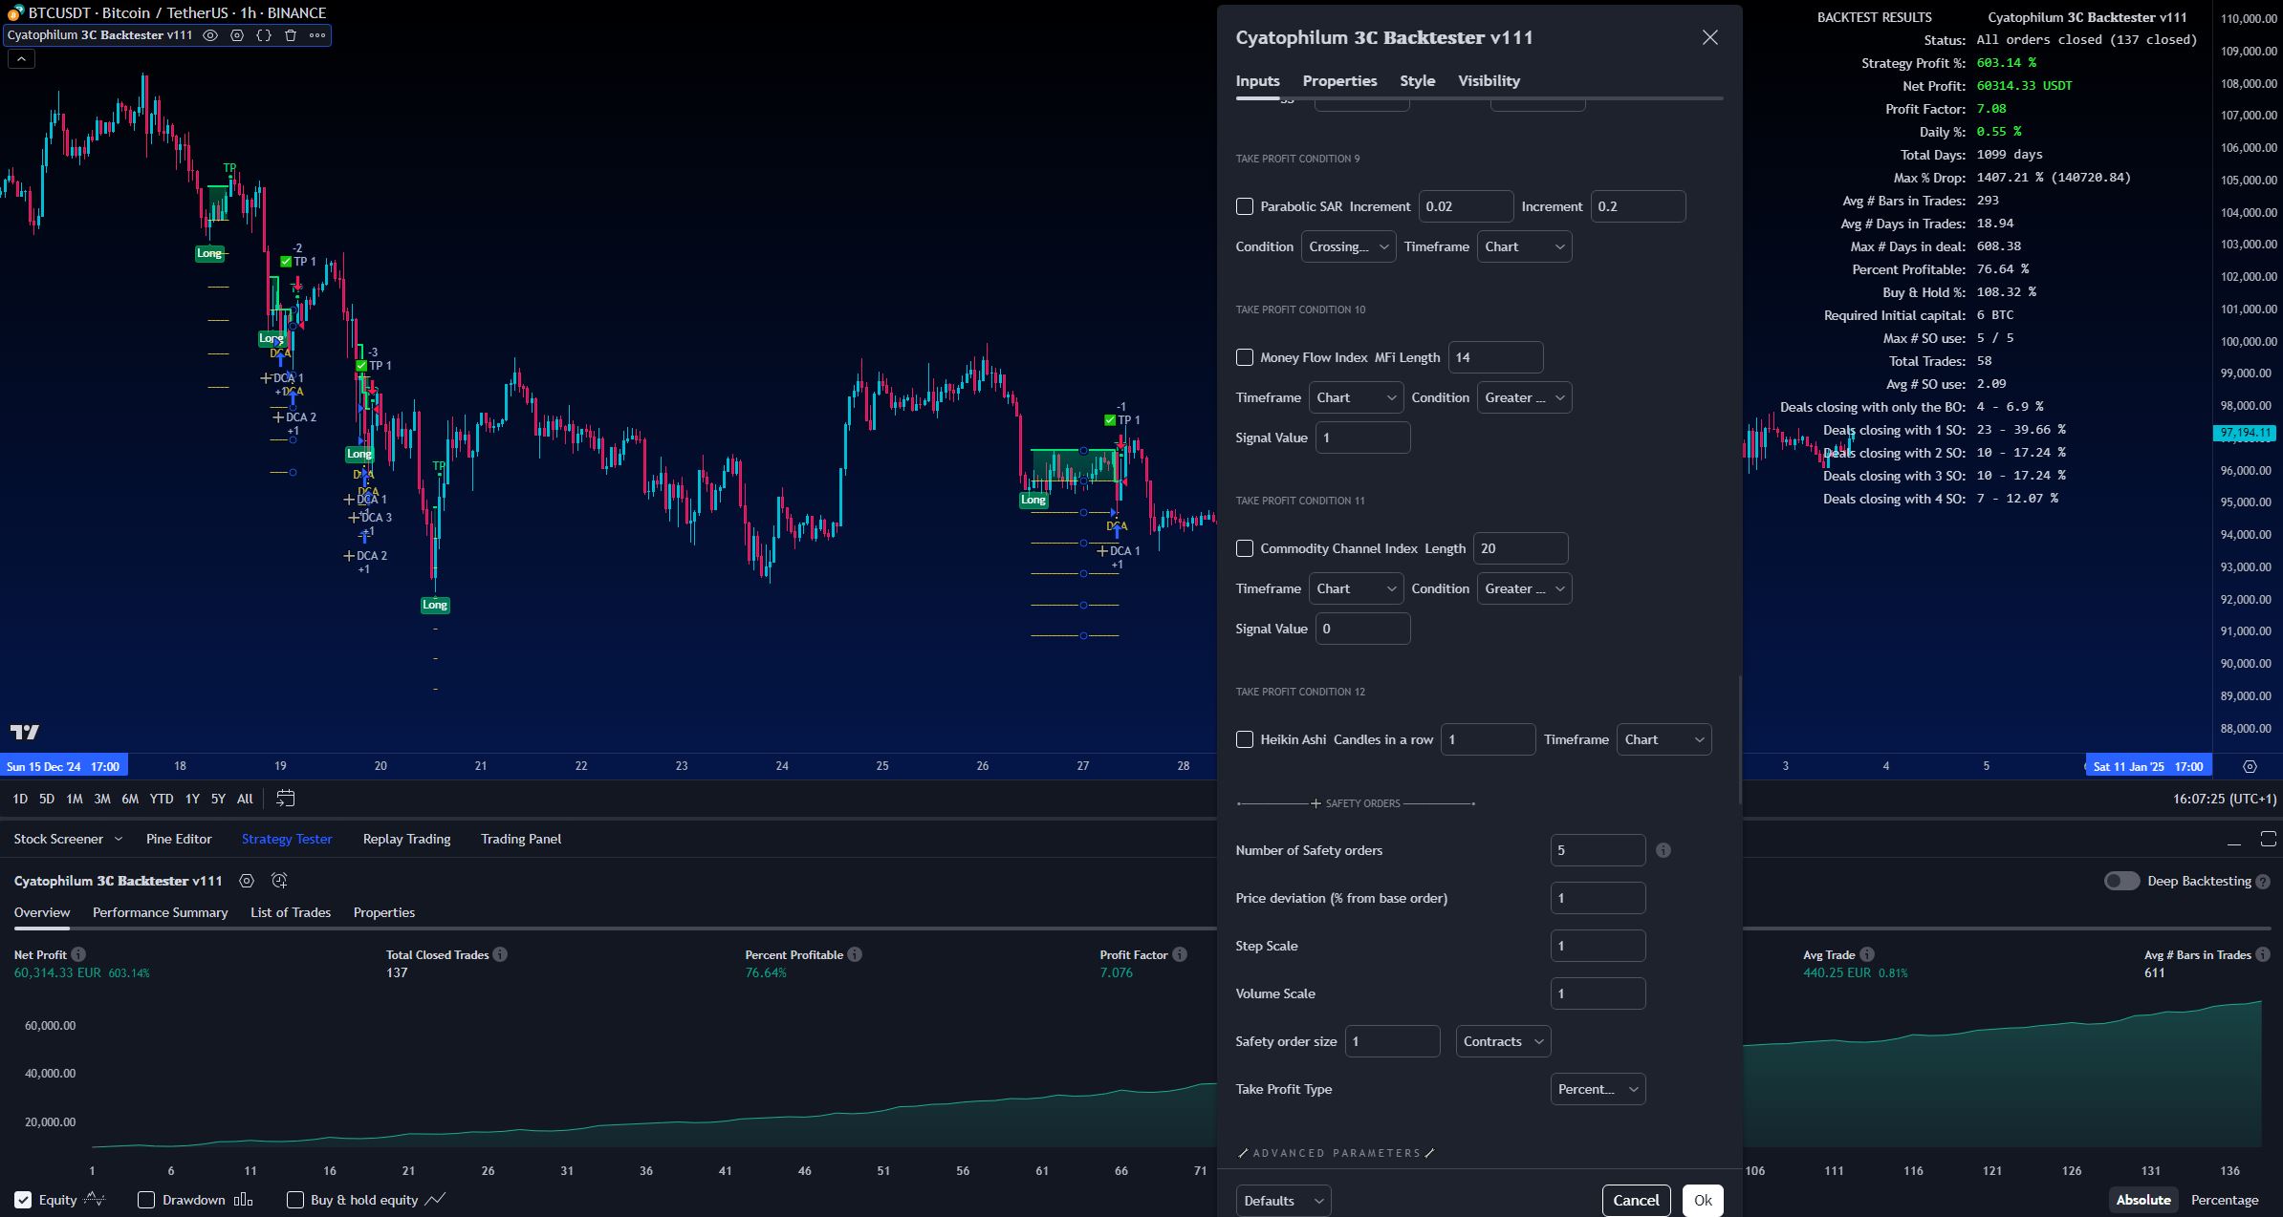Enable the Money Flow Index checkbox
Image resolution: width=2283 pixels, height=1217 pixels.
pos(1245,357)
